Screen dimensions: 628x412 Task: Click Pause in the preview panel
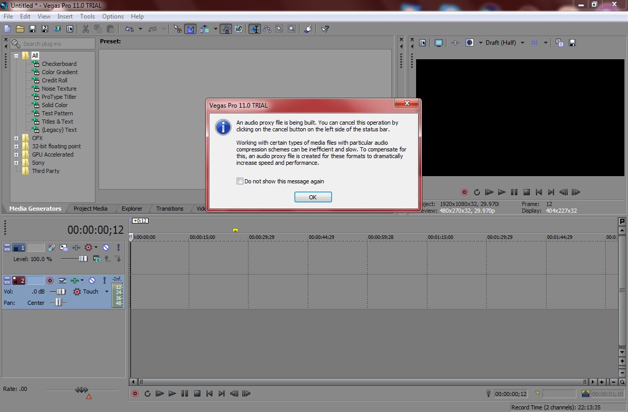tap(514, 192)
